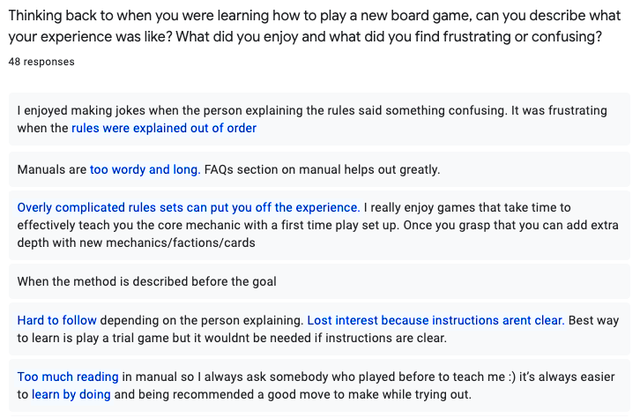Click 'Overly complicated rules sets' highlighted sentence
The height and width of the screenshot is (418, 640).
(188, 207)
